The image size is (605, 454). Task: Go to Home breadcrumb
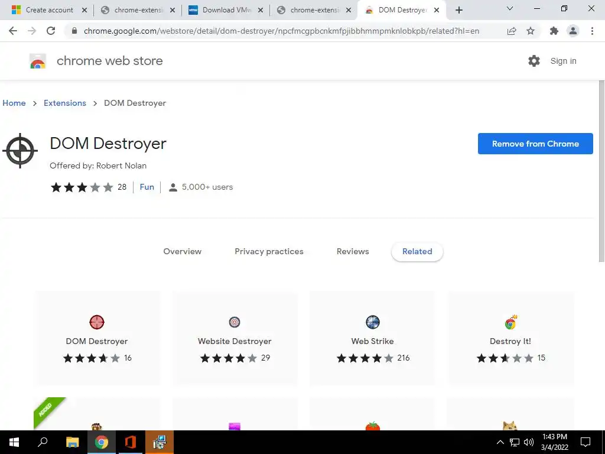(x=14, y=103)
